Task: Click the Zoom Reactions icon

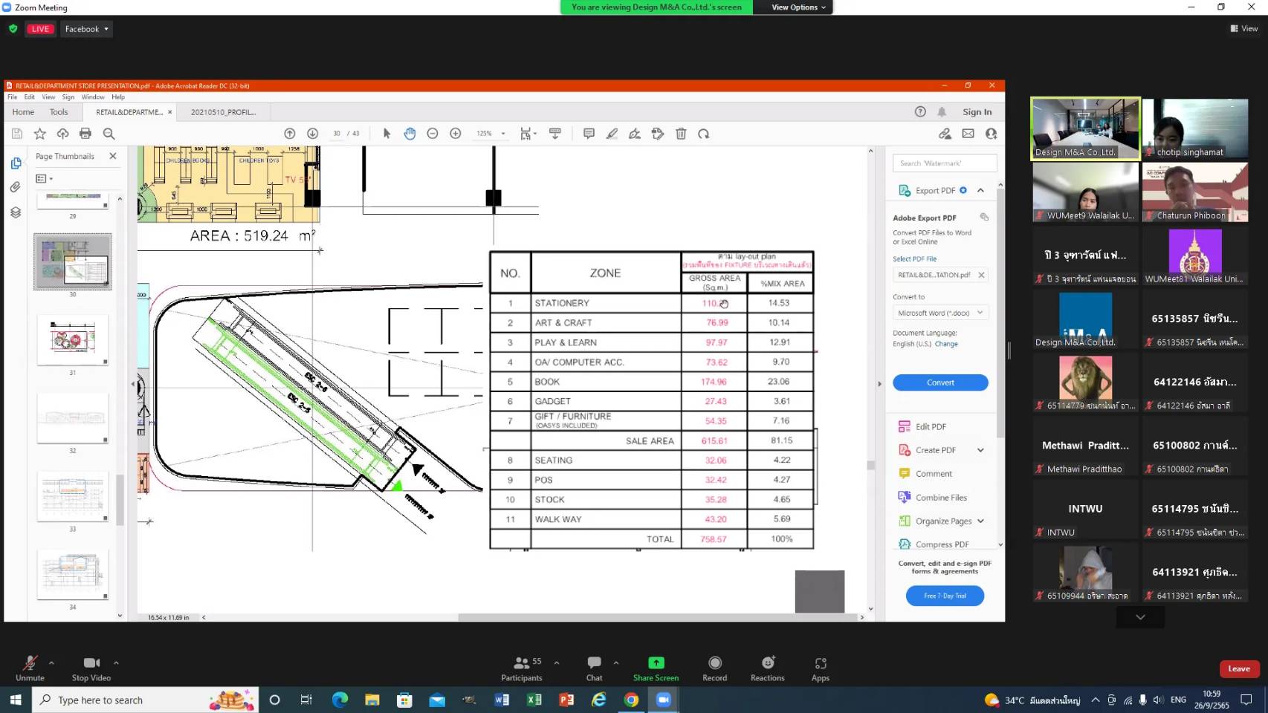Action: pos(767,663)
